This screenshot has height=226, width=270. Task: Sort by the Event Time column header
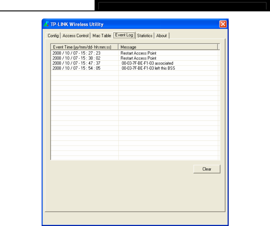[84, 47]
